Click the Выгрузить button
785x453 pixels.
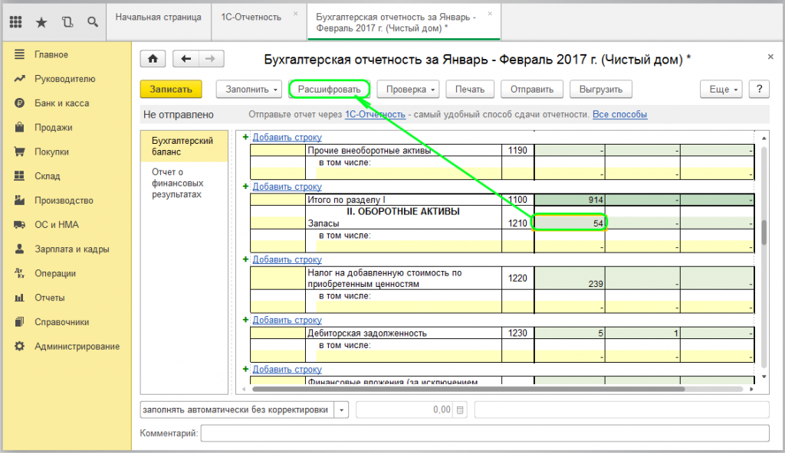point(601,90)
